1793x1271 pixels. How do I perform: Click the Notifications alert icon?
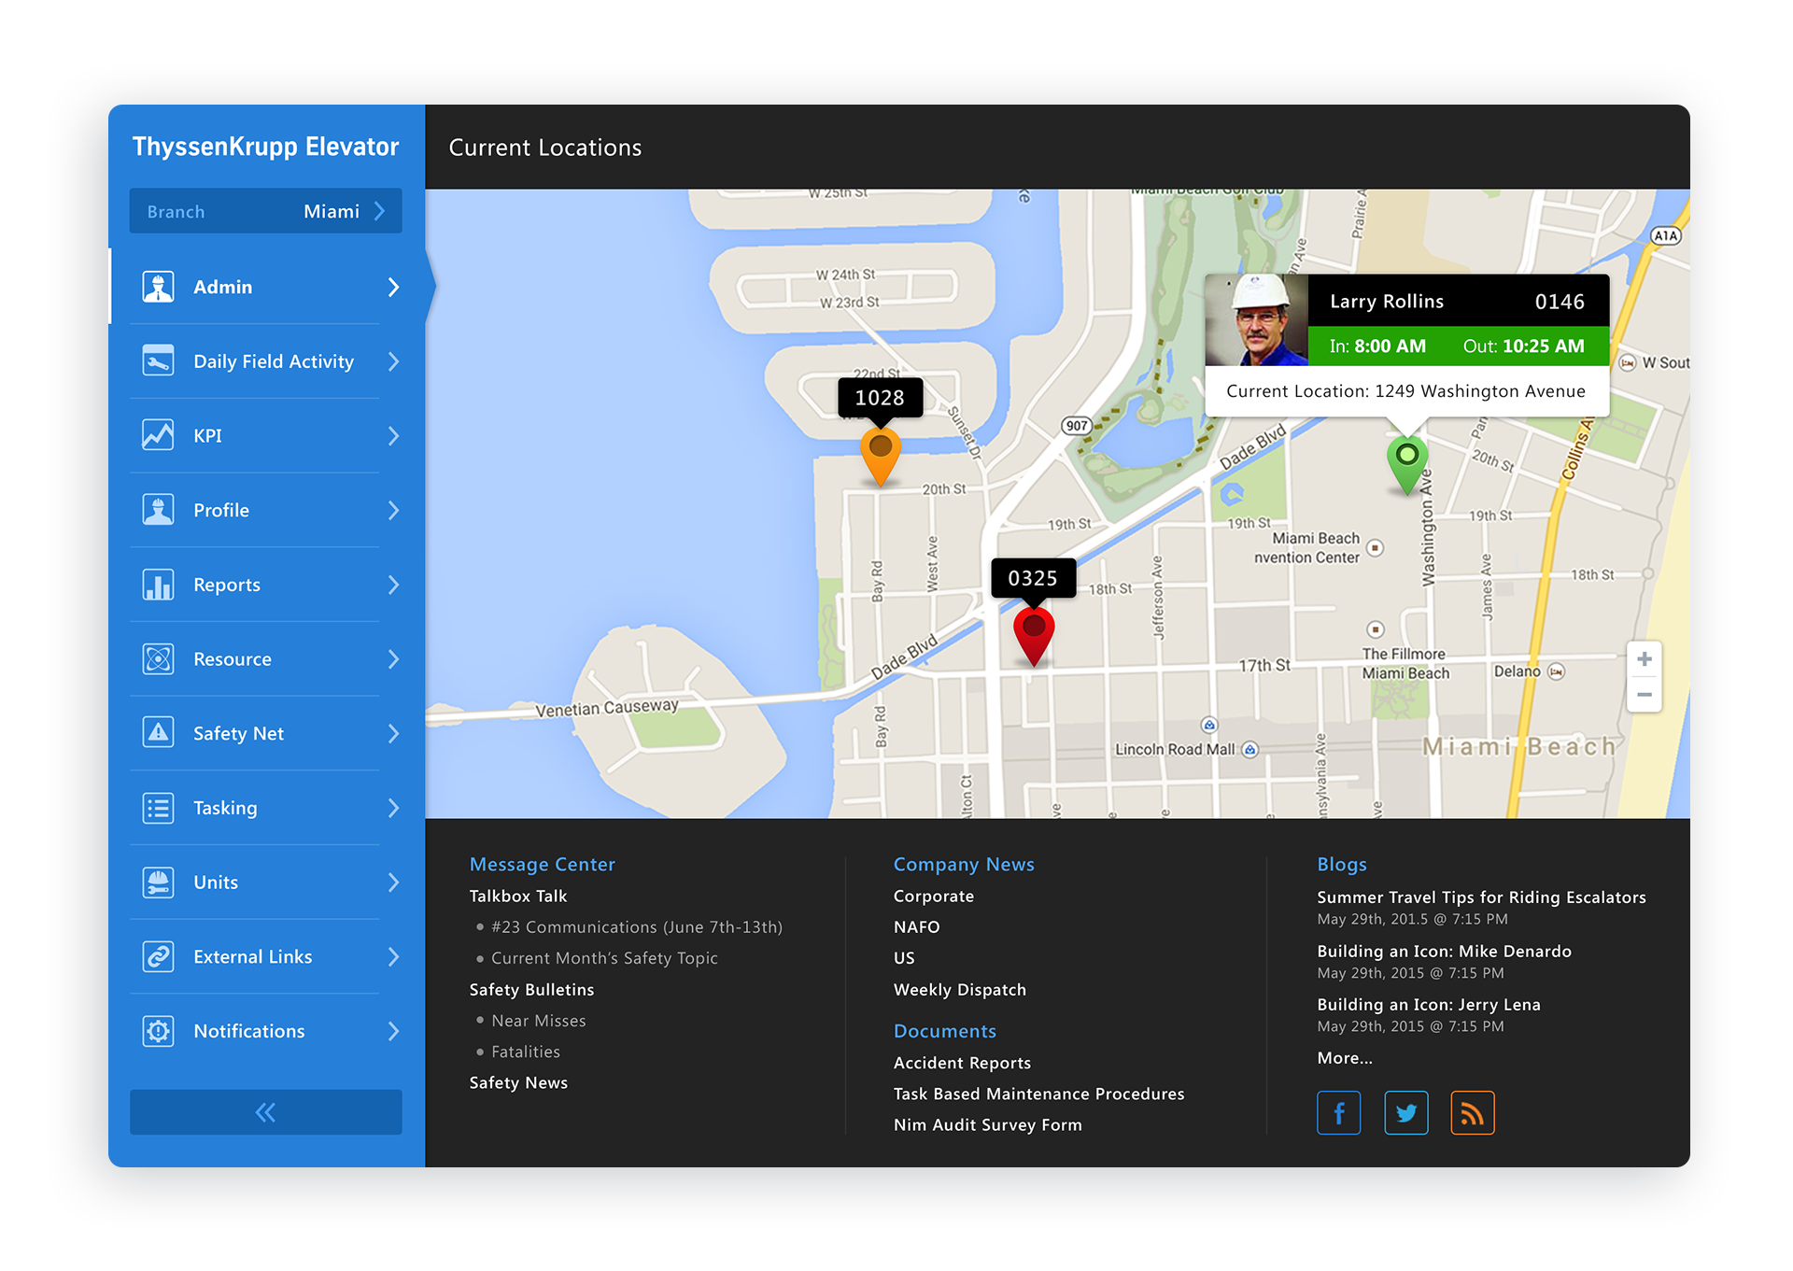coord(158,1031)
